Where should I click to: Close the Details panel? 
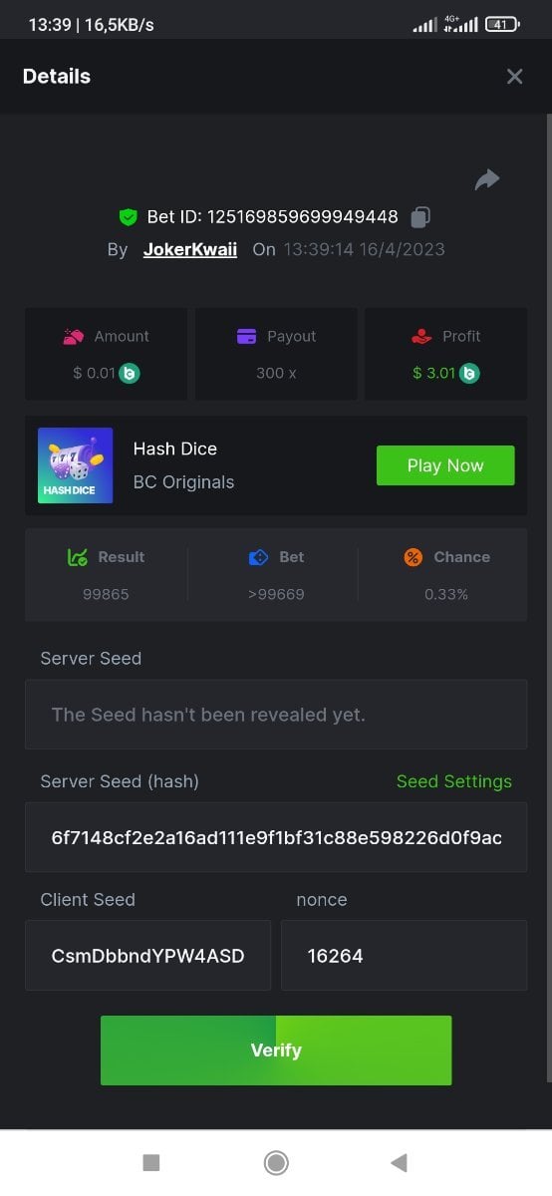514,77
